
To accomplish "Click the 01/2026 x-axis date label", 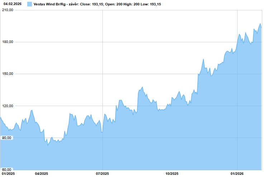I will (x=237, y=174).
